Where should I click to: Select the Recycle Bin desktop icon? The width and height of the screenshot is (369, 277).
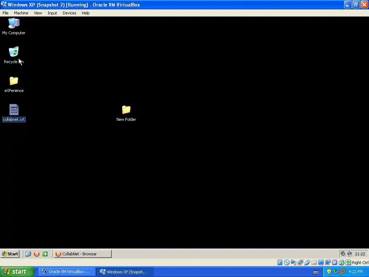point(14,55)
